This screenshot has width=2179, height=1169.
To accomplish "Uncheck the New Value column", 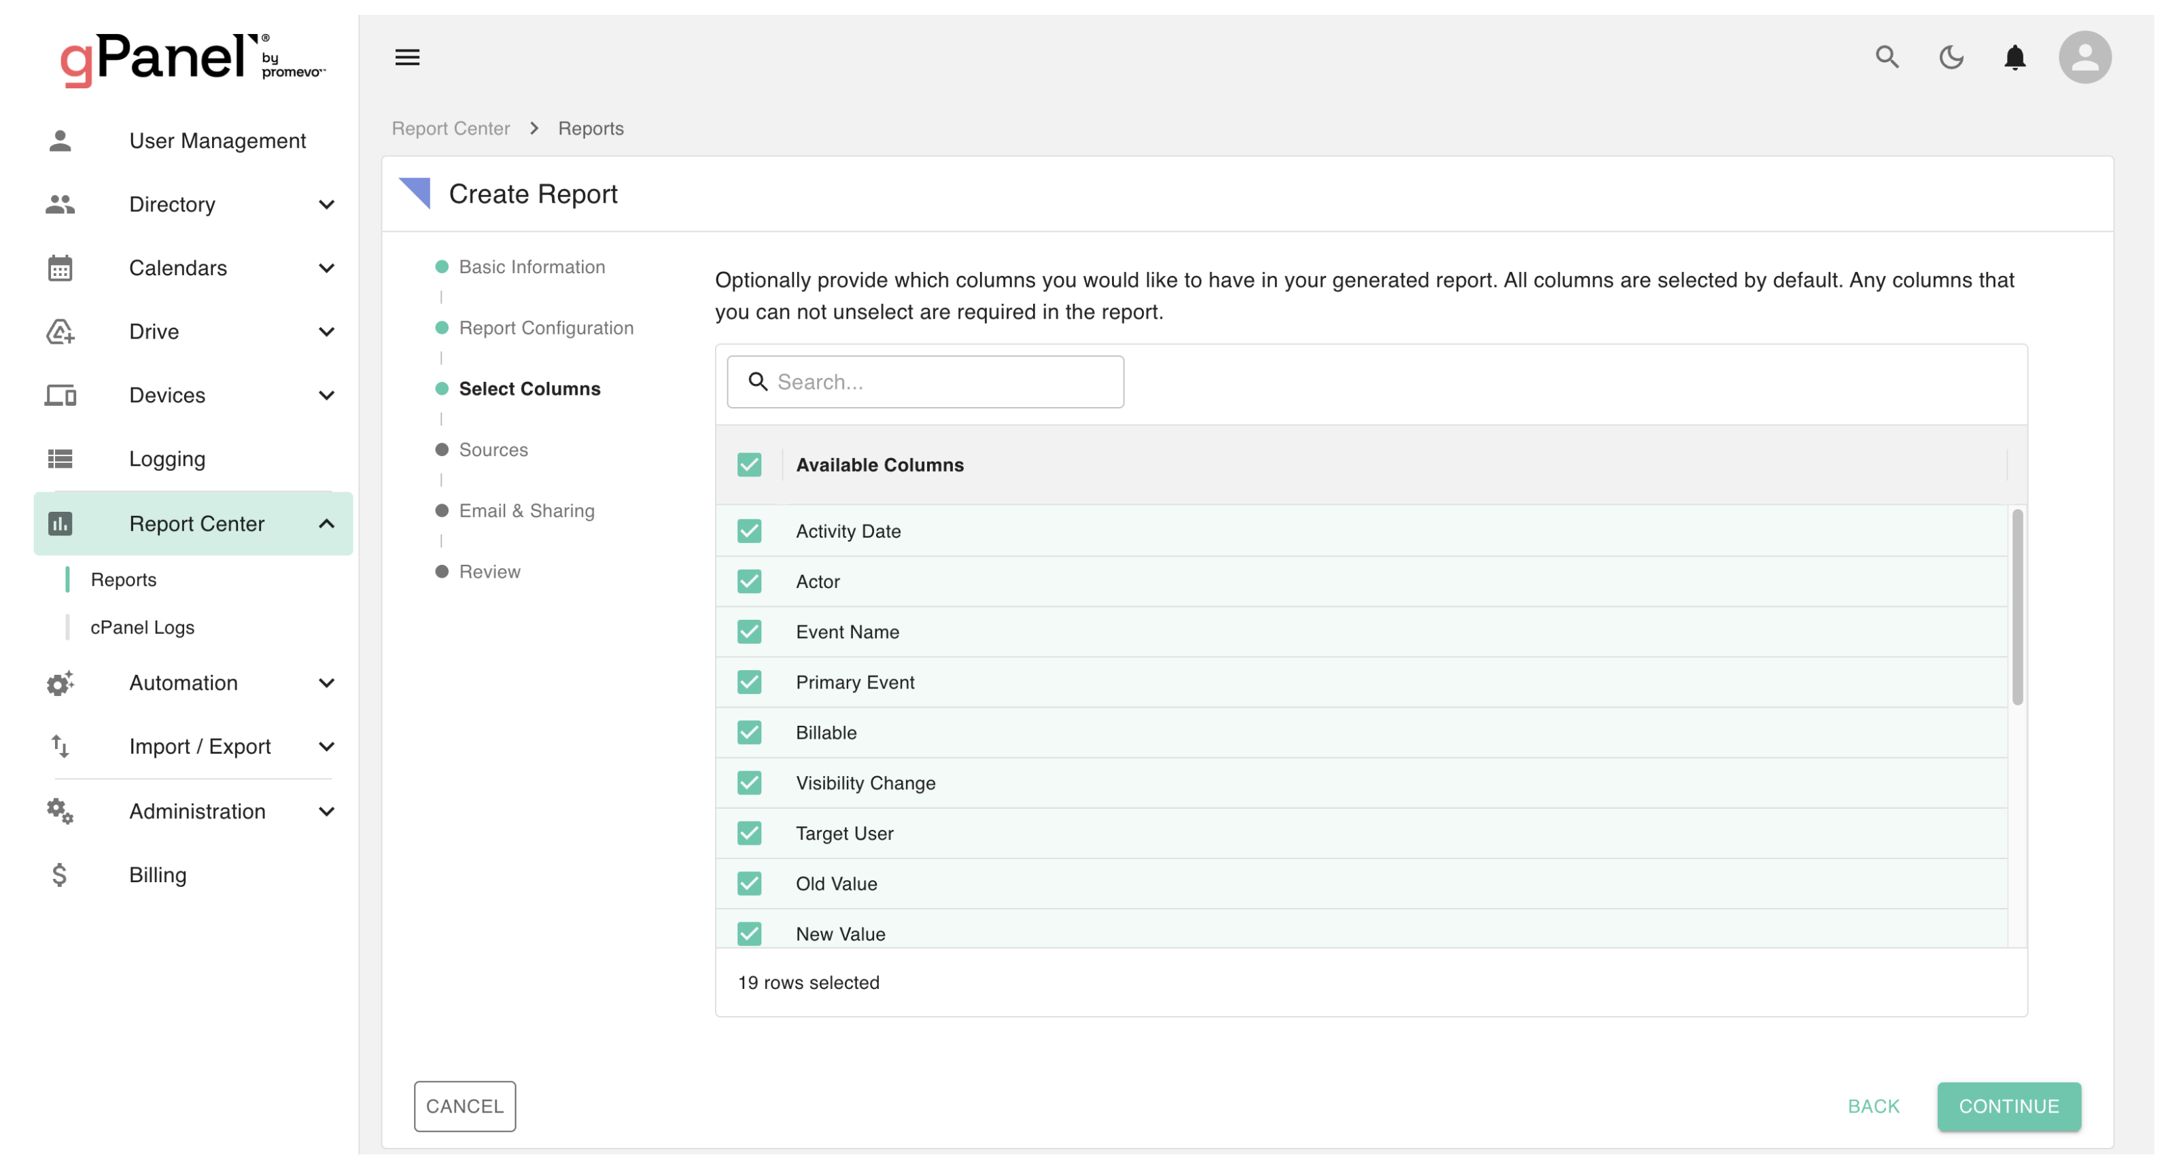I will click(x=748, y=934).
